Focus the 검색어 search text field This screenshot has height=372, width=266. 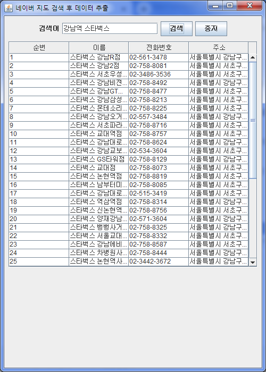click(x=110, y=29)
